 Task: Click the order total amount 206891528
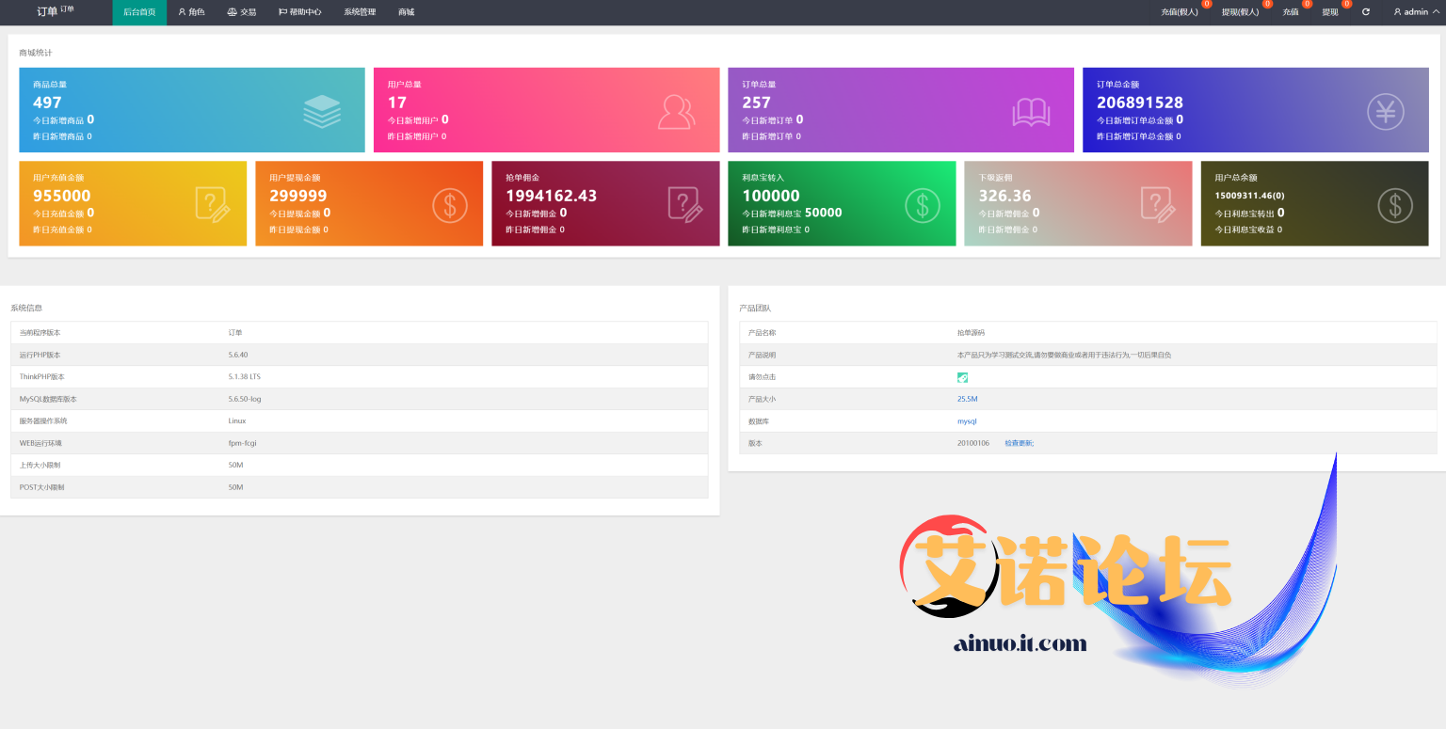click(x=1140, y=103)
